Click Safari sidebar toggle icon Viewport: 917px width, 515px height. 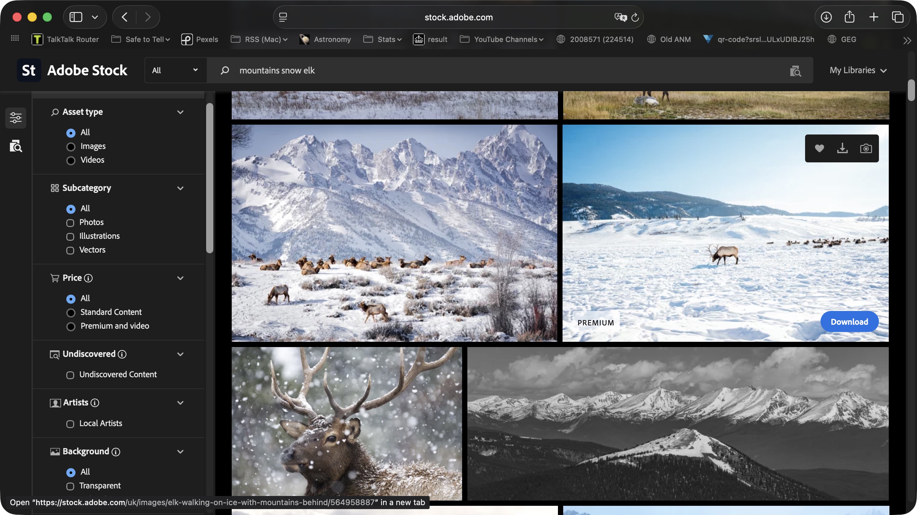(76, 17)
